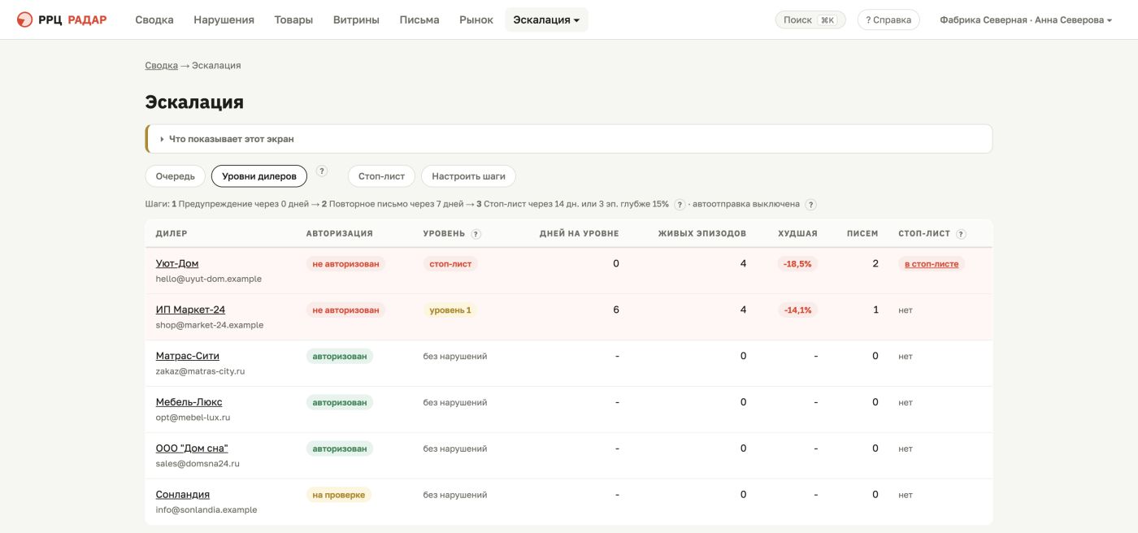Open dealer Матрас-Сити
The image size is (1138, 533).
pyautogui.click(x=188, y=356)
